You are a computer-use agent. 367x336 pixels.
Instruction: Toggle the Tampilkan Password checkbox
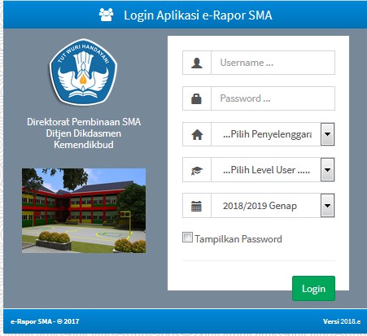[x=187, y=238]
